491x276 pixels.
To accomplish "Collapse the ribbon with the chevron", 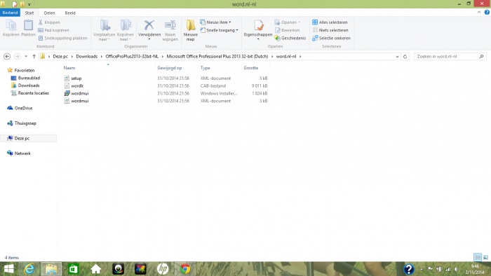I will click(479, 13).
